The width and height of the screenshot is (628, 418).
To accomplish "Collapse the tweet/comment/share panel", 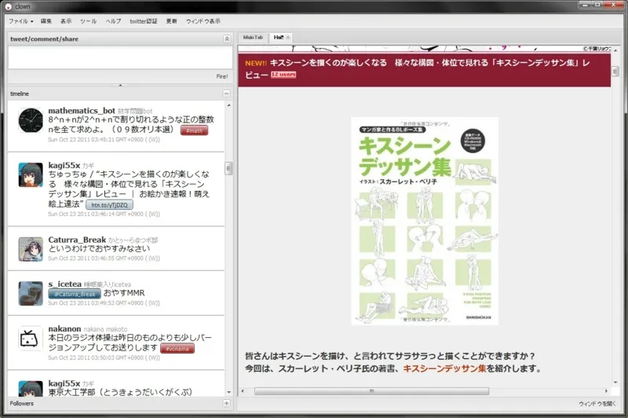I will pyautogui.click(x=227, y=38).
